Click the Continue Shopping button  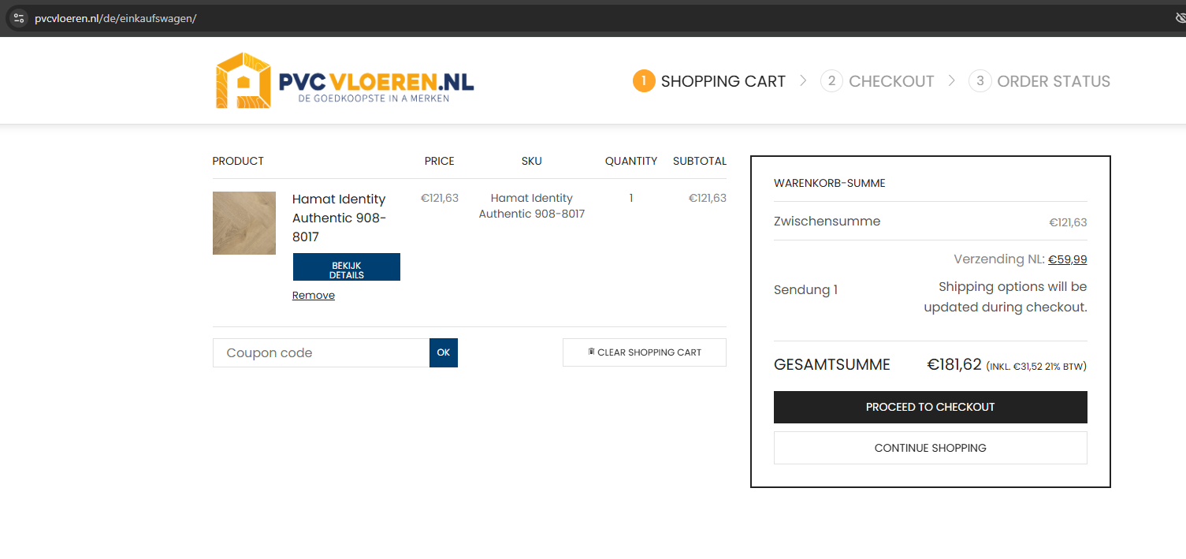click(931, 448)
